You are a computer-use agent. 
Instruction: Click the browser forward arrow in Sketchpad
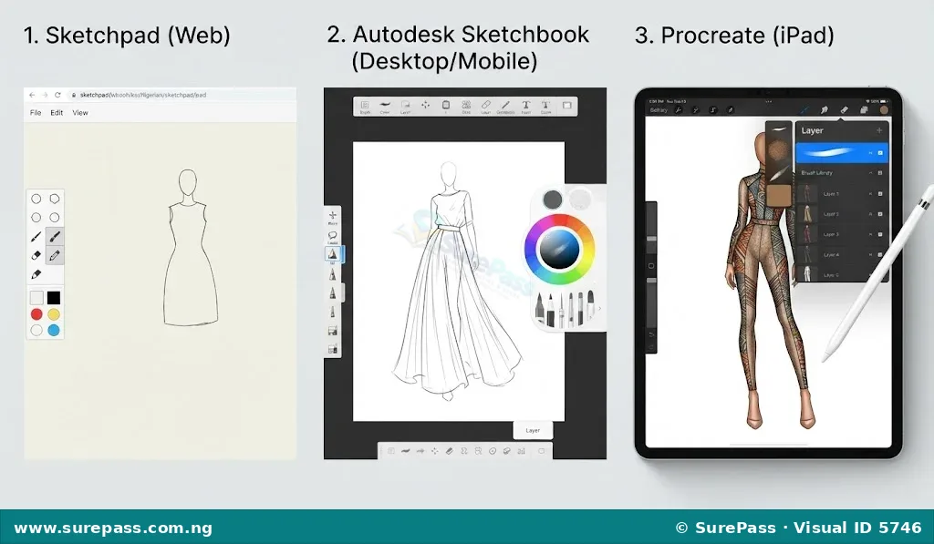pyautogui.click(x=45, y=95)
